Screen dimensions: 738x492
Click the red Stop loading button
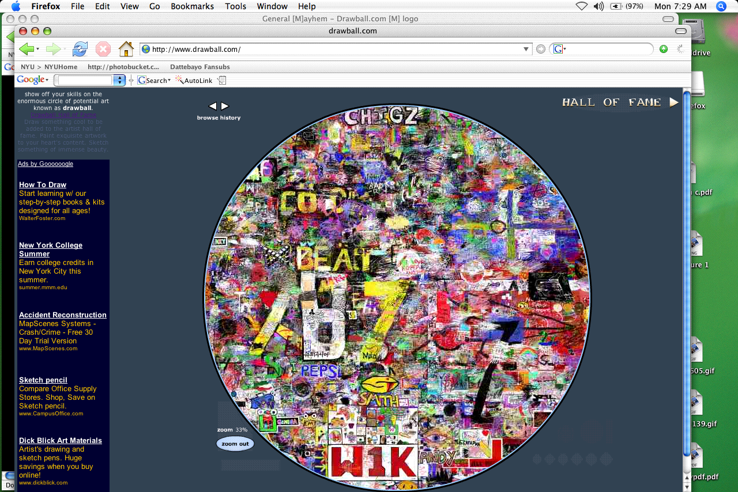pyautogui.click(x=103, y=49)
